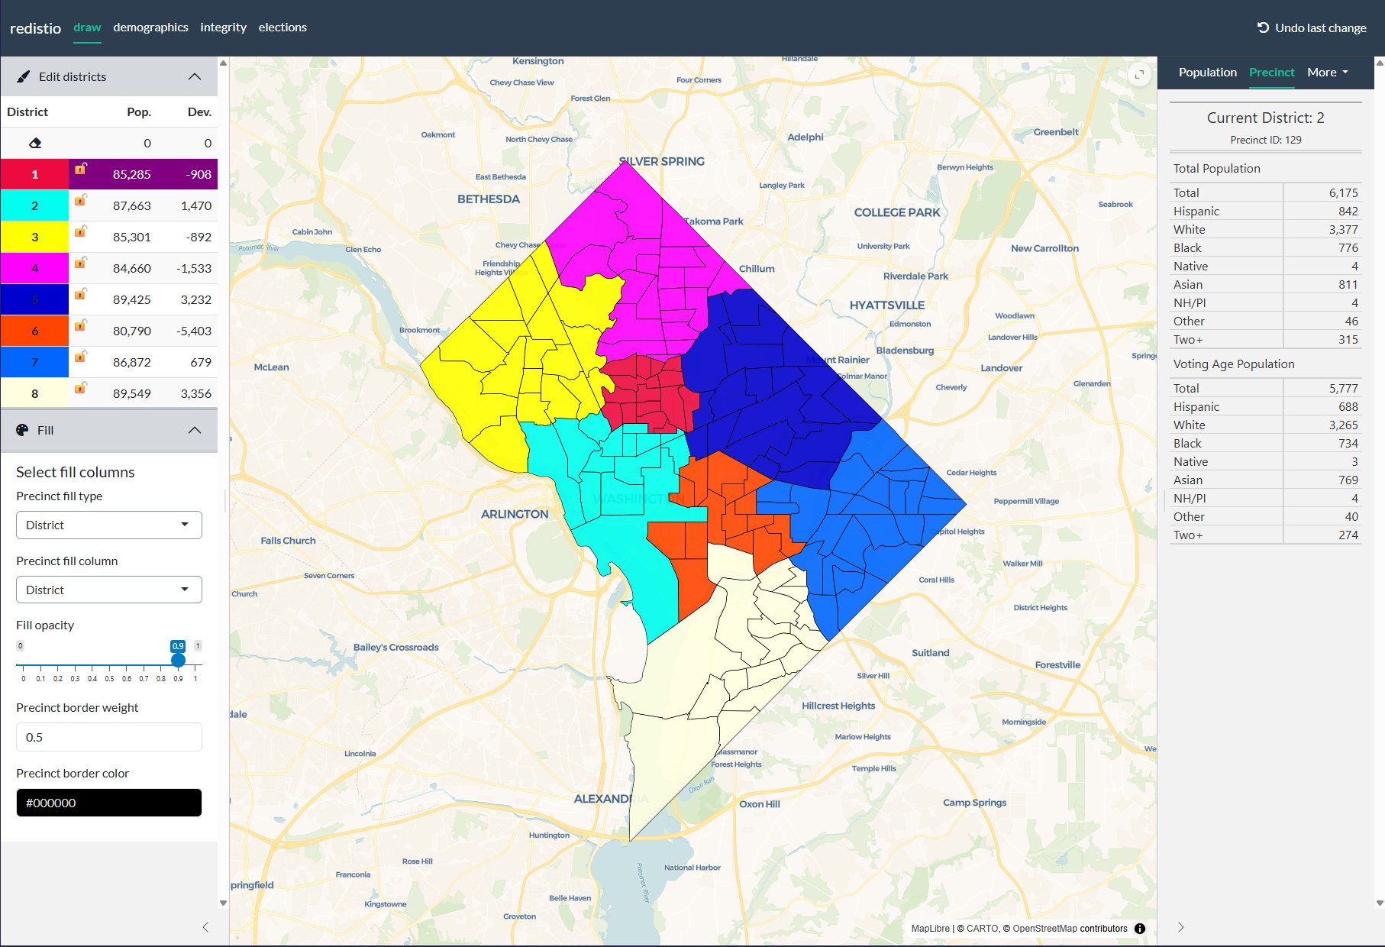Click left sidebar collapse arrow
The width and height of the screenshot is (1385, 947).
click(x=205, y=927)
